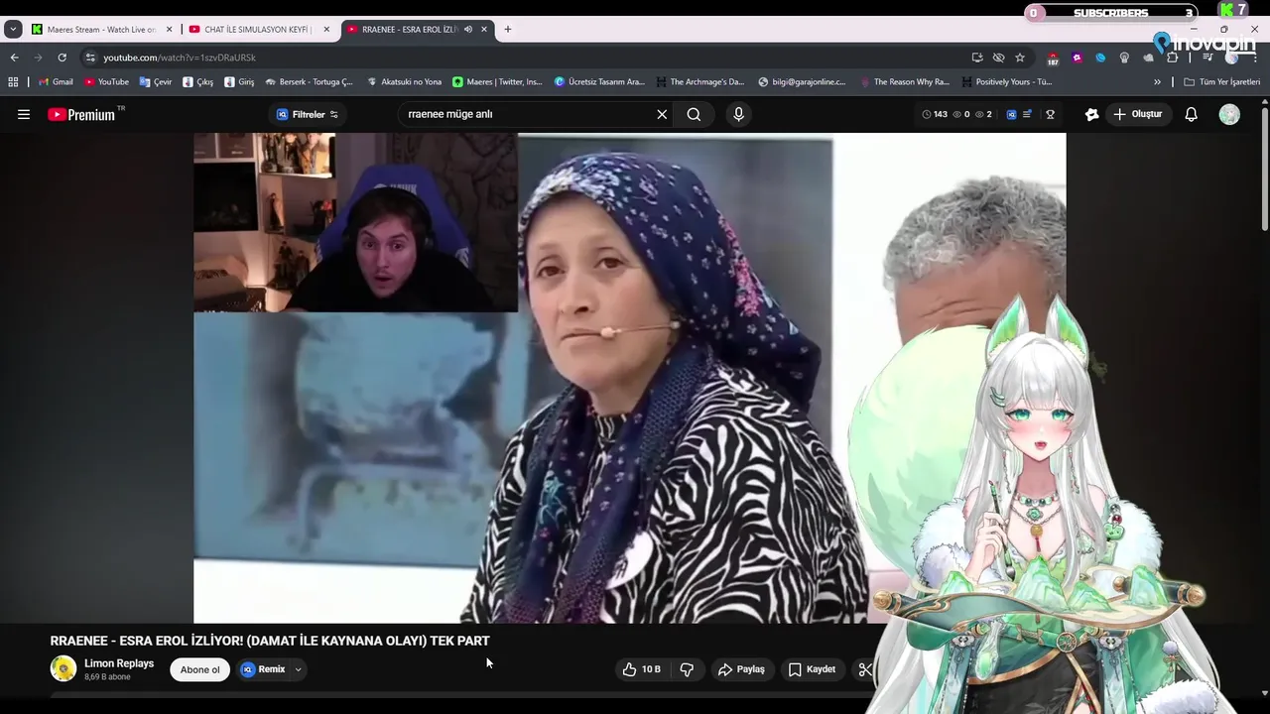The image size is (1270, 714).
Task: Click the 143 clock counter in header
Action: coord(935,114)
